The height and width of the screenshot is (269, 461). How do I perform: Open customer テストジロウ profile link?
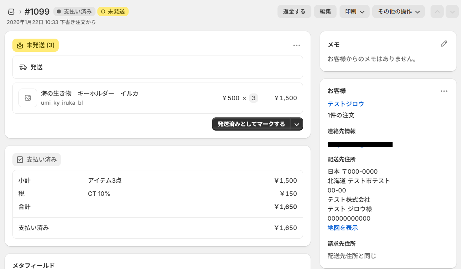[x=346, y=104]
